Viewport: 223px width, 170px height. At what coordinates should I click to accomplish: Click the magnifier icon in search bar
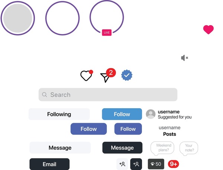(44, 94)
